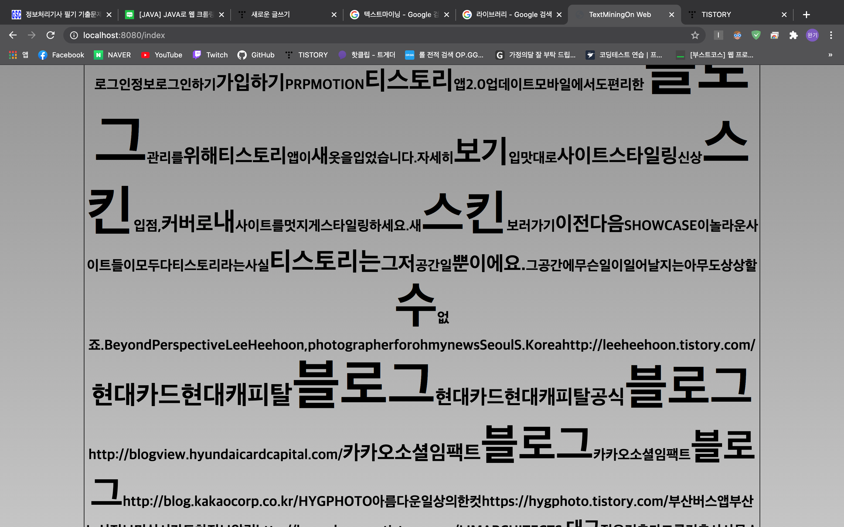Viewport: 844px width, 527px height.
Task: Click the rainbow window extension icon
Action: click(775, 35)
